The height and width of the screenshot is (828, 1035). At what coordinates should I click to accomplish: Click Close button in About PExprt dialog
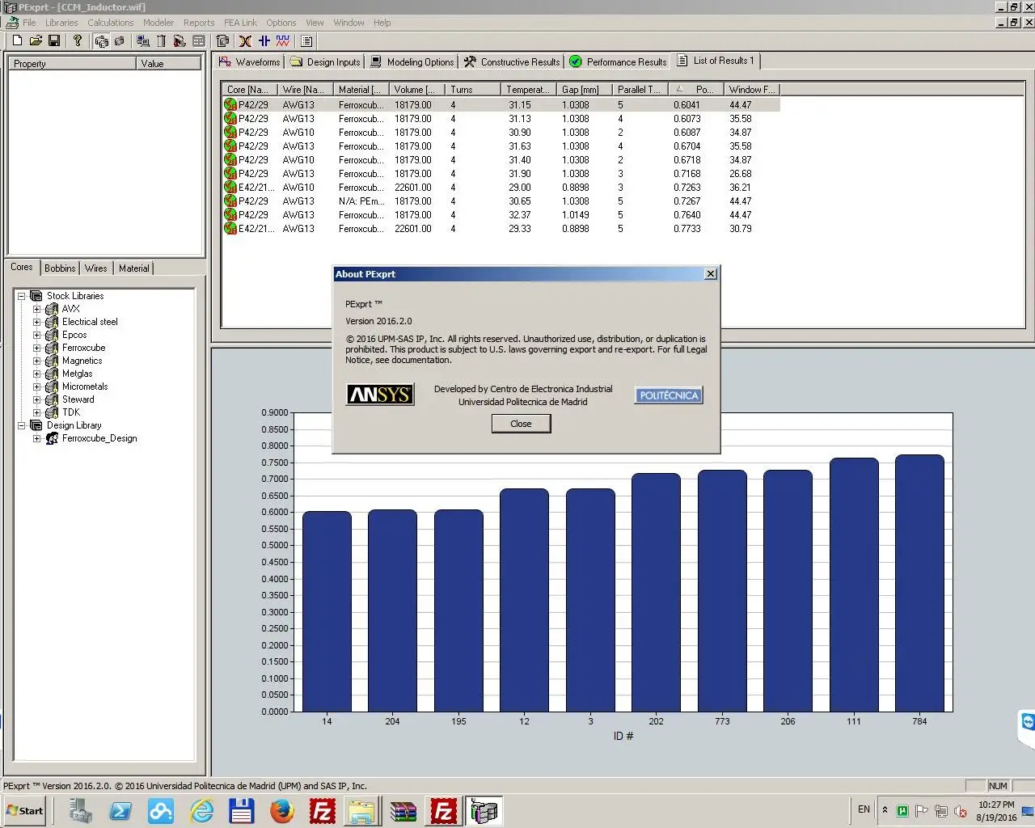[x=521, y=424]
